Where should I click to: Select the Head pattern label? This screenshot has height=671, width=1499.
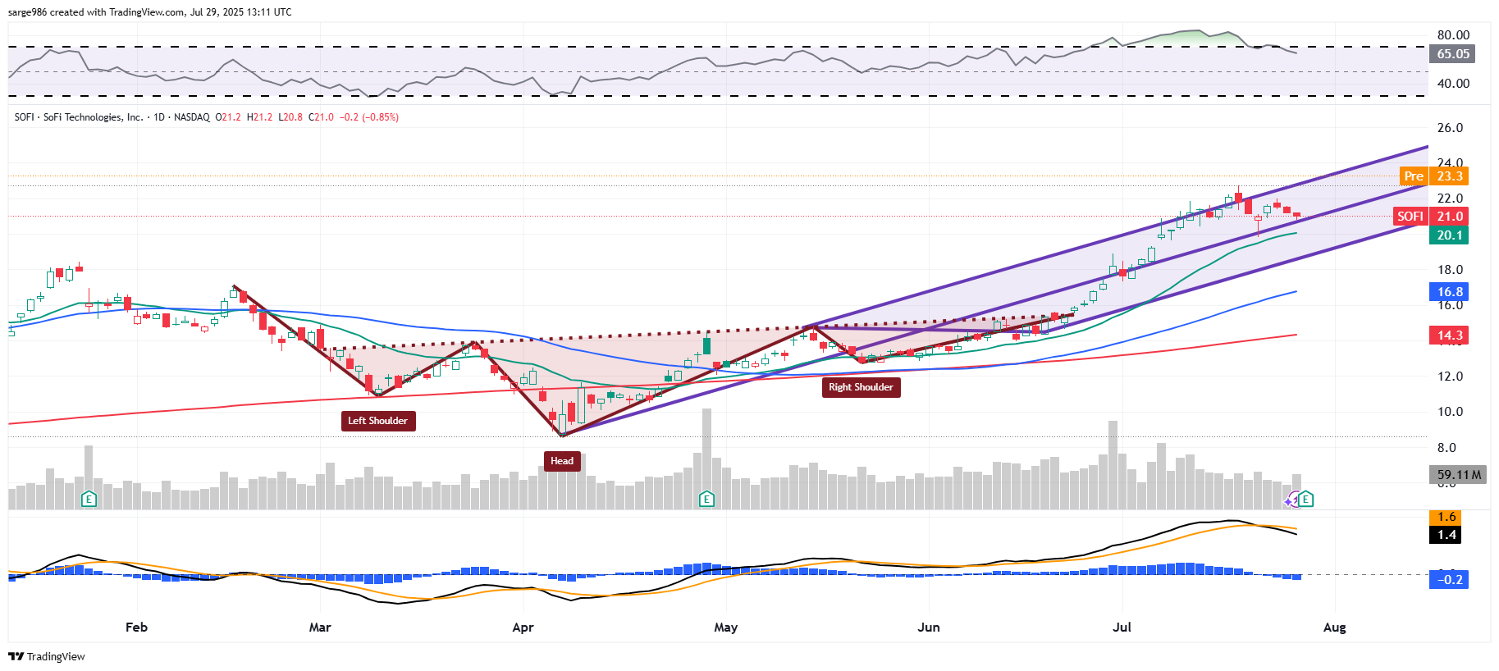click(x=562, y=461)
